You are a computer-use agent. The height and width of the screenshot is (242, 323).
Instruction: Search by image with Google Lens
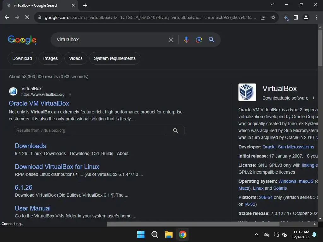pos(199,40)
